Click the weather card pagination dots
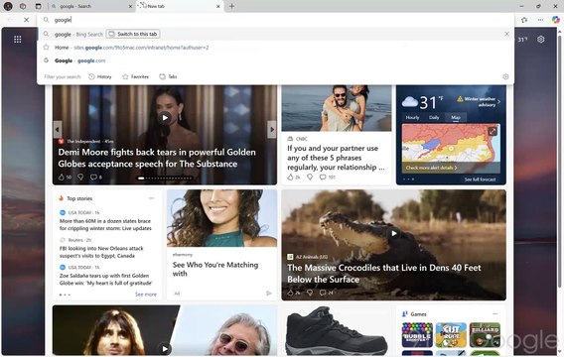The height and width of the screenshot is (357, 564). pyautogui.click(x=408, y=178)
